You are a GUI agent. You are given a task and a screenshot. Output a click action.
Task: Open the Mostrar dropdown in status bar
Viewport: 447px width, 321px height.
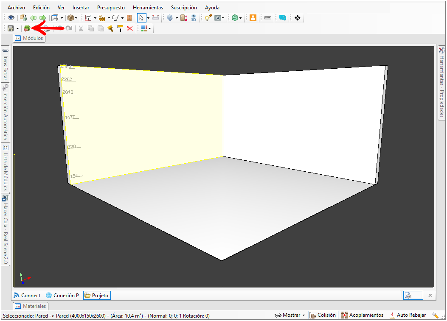click(290, 315)
